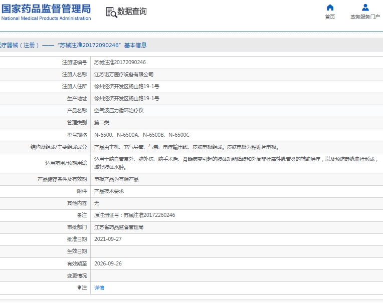Click the 管理类别 field label
This screenshot has width=383, height=303.
click(77, 123)
